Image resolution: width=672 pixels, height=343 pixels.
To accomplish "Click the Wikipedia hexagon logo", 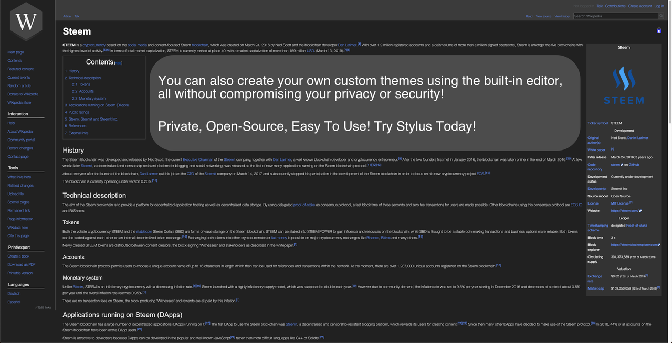I will (x=26, y=22).
